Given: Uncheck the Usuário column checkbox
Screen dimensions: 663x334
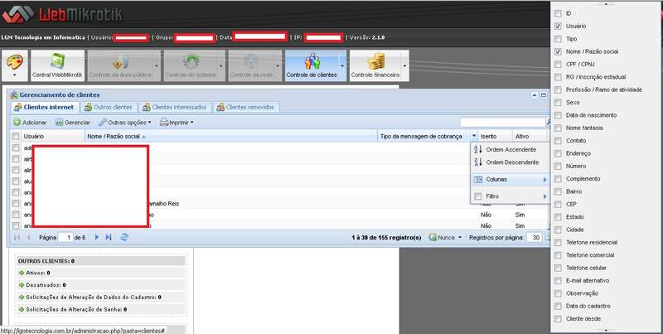Looking at the screenshot, I should [558, 27].
